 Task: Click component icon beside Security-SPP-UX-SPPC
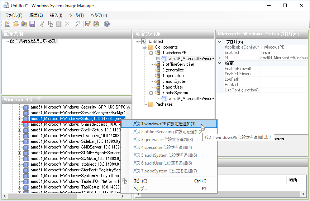point(26,107)
